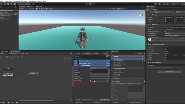Image resolution: width=185 pixels, height=104 pixels.
Task: Open the Equal event dropdown
Action: [x=100, y=75]
